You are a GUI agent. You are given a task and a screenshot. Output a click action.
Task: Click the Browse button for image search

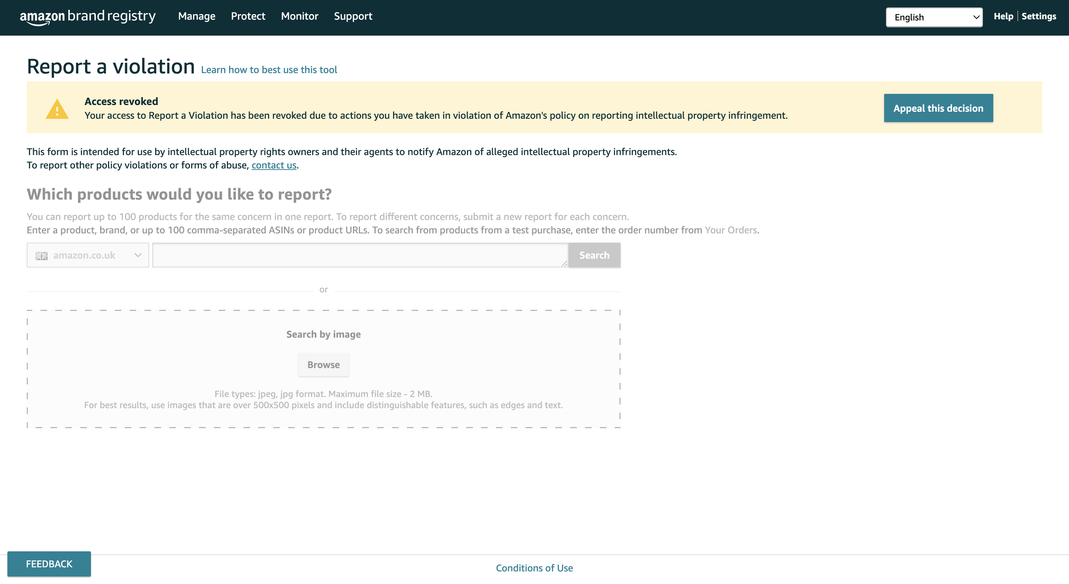tap(323, 365)
